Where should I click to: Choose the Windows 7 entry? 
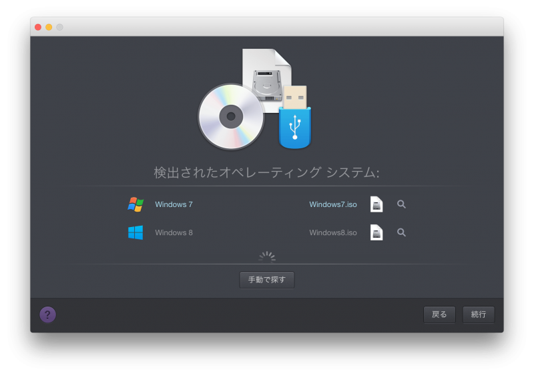tap(174, 204)
